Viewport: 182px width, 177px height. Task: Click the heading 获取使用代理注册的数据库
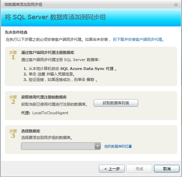[x=44, y=97]
